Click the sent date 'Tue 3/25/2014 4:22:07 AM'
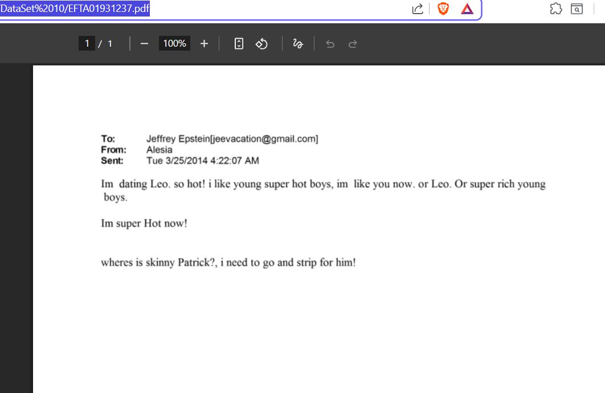Screen dimensions: 605x393 203,160
